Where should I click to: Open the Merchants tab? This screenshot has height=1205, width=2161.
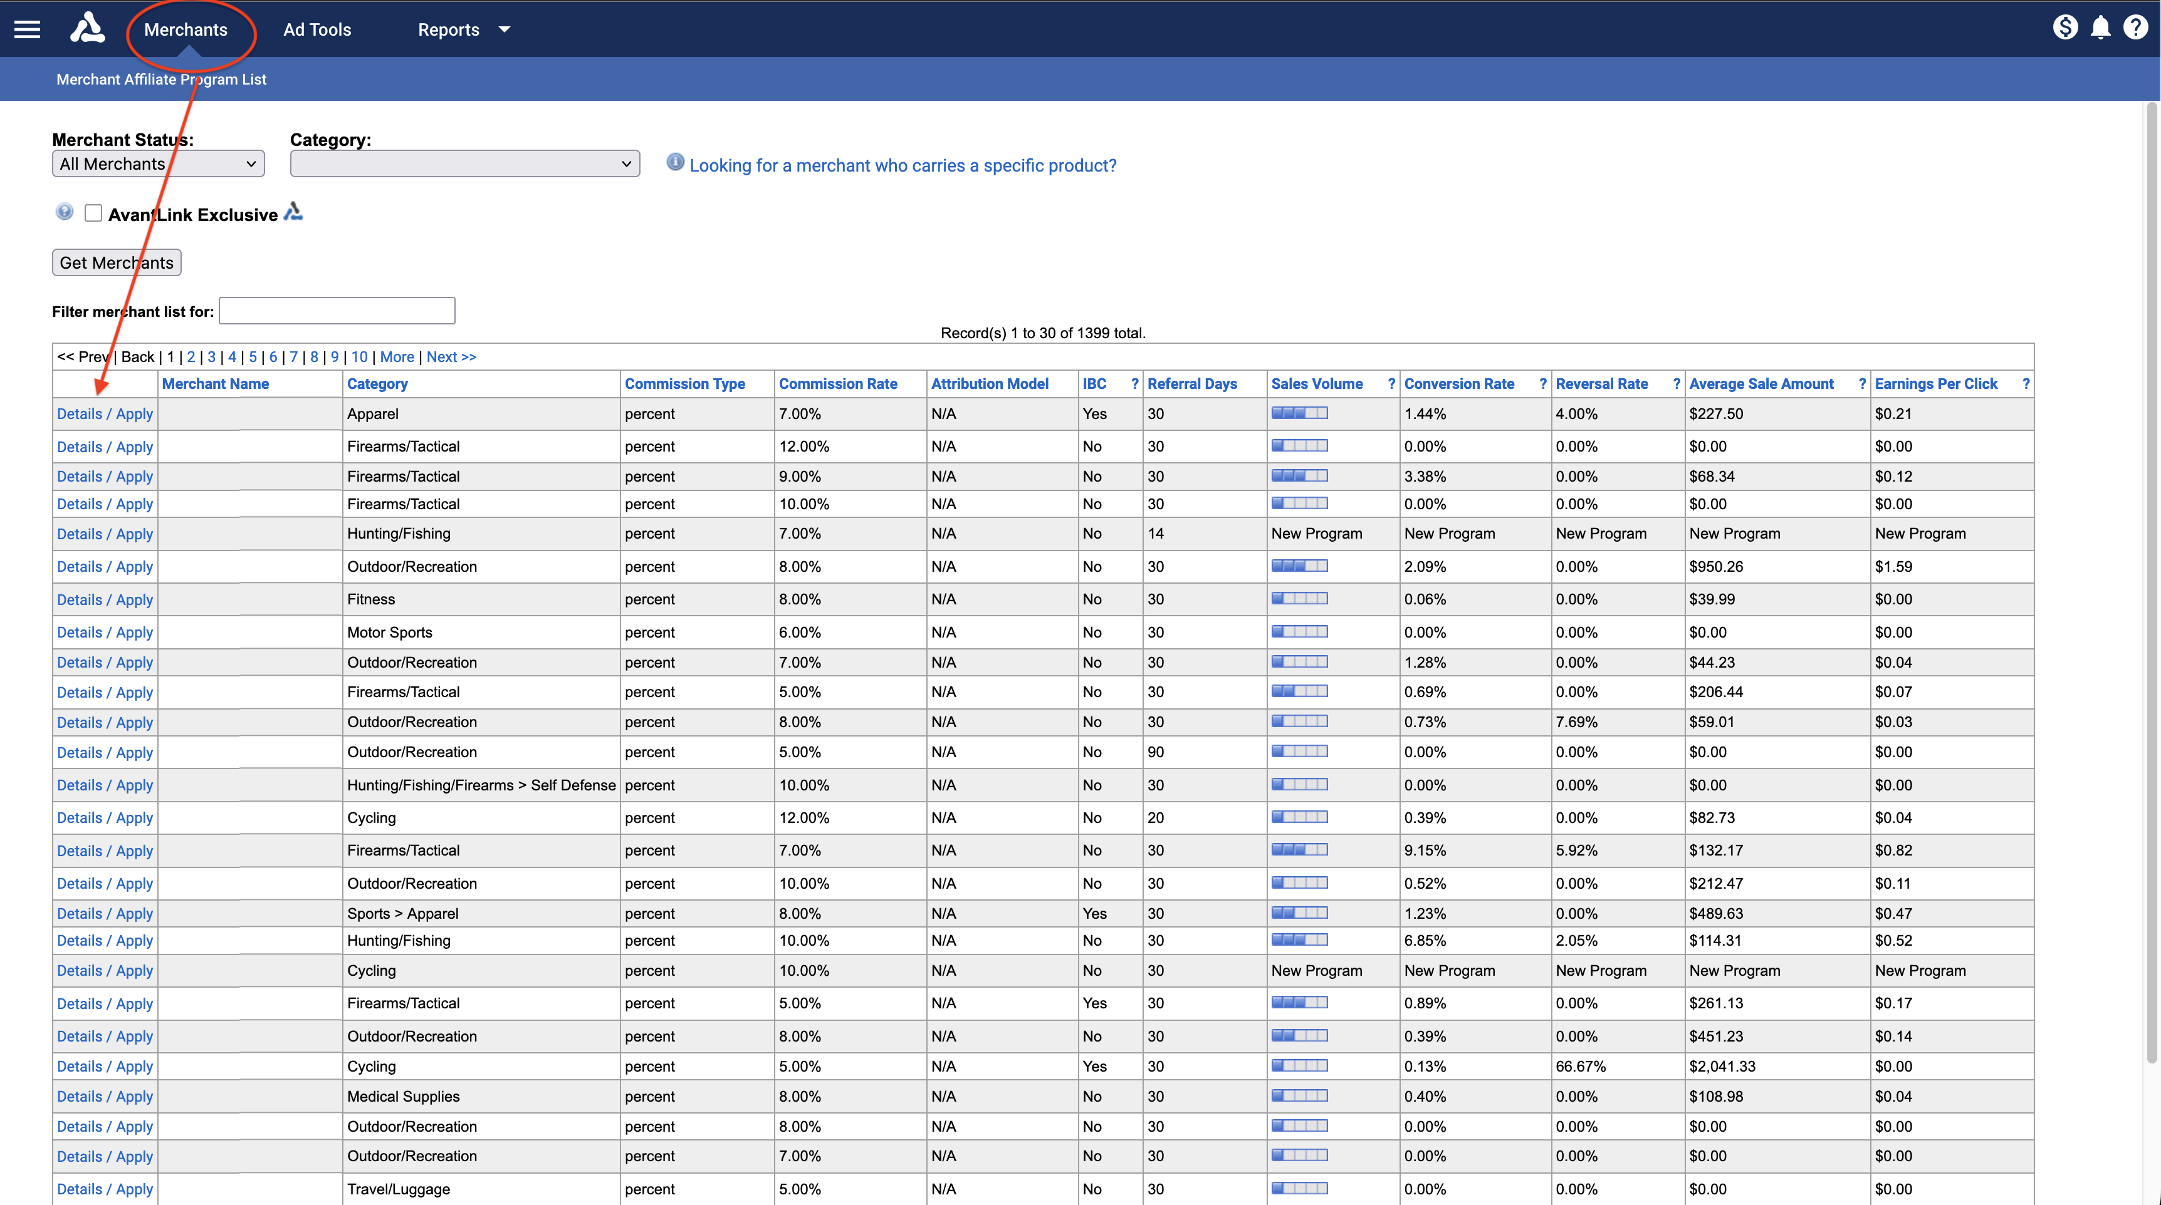(186, 29)
